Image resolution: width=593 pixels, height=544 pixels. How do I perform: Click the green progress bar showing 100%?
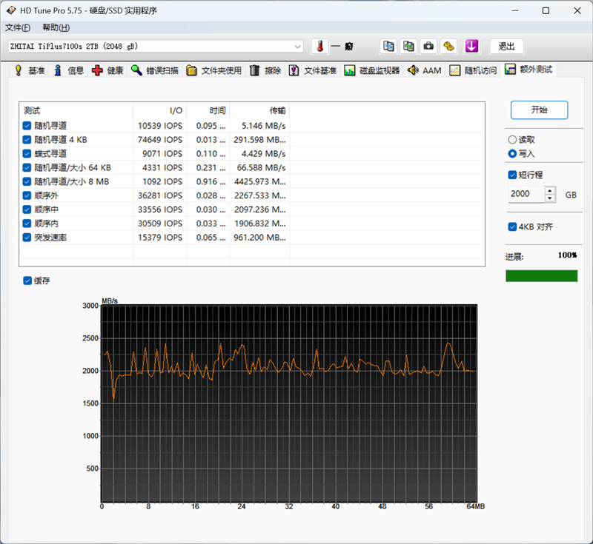[x=540, y=275]
